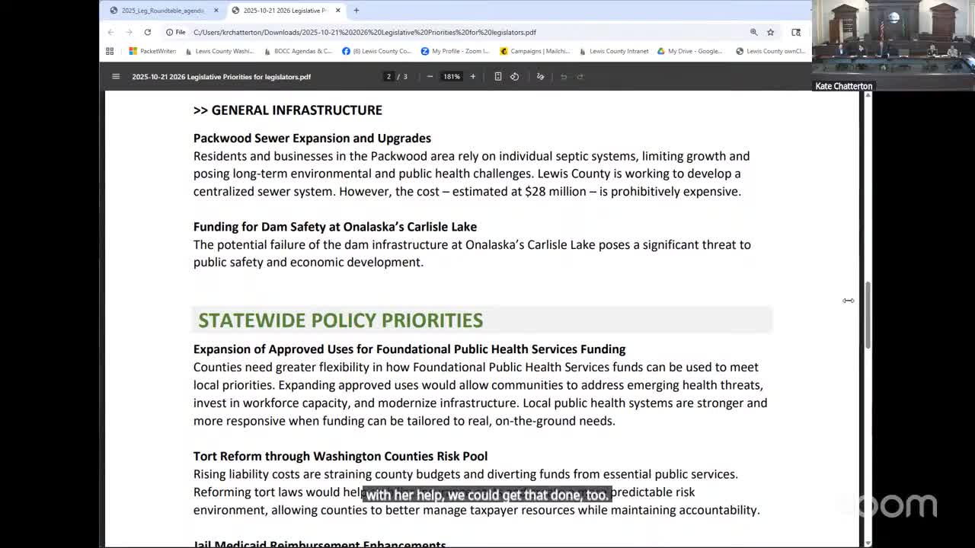The image size is (975, 548).
Task: Open a new browser tab
Action: (356, 11)
